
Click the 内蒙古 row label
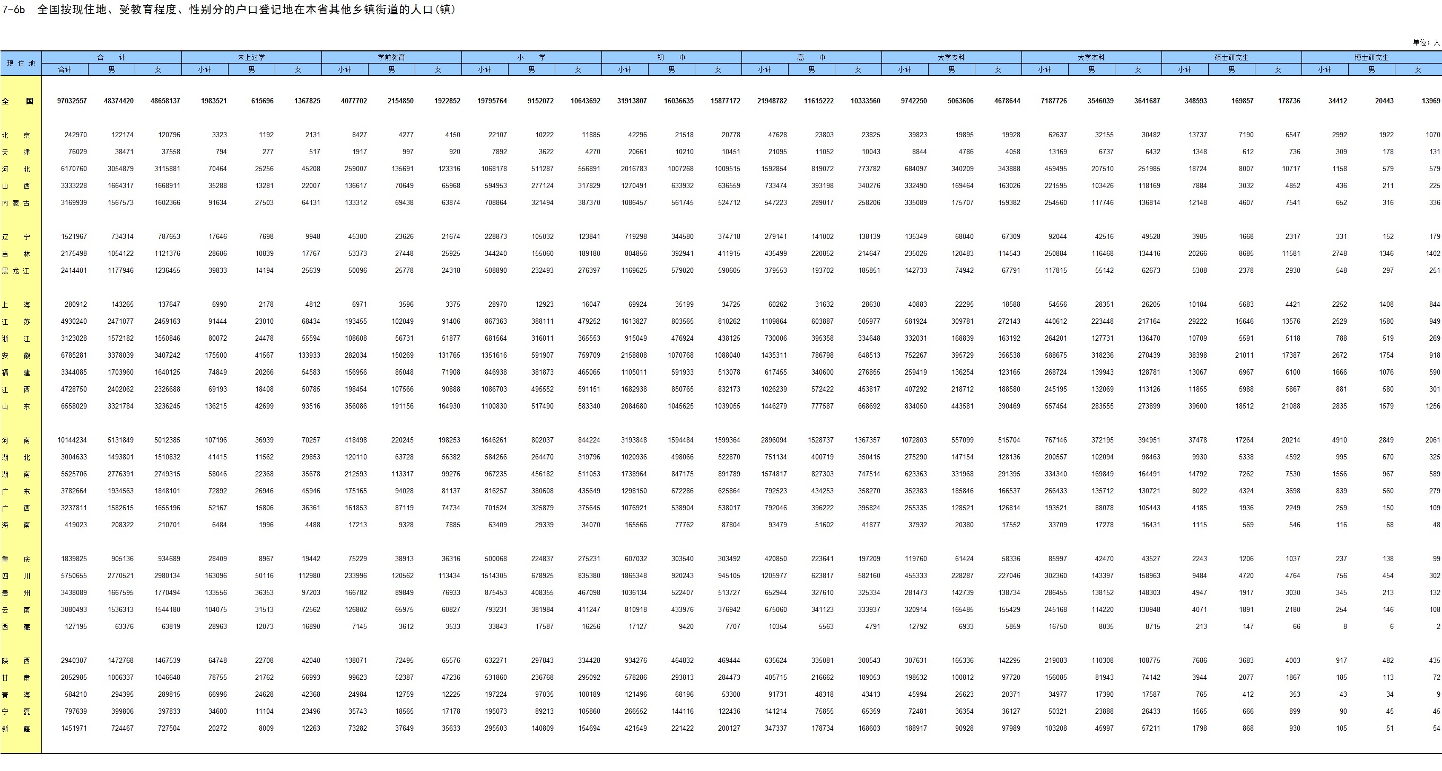coord(16,203)
